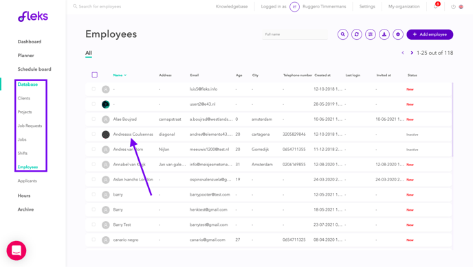Image resolution: width=473 pixels, height=267 pixels.
Task: Open the pink chat support bubble
Action: coord(16,251)
